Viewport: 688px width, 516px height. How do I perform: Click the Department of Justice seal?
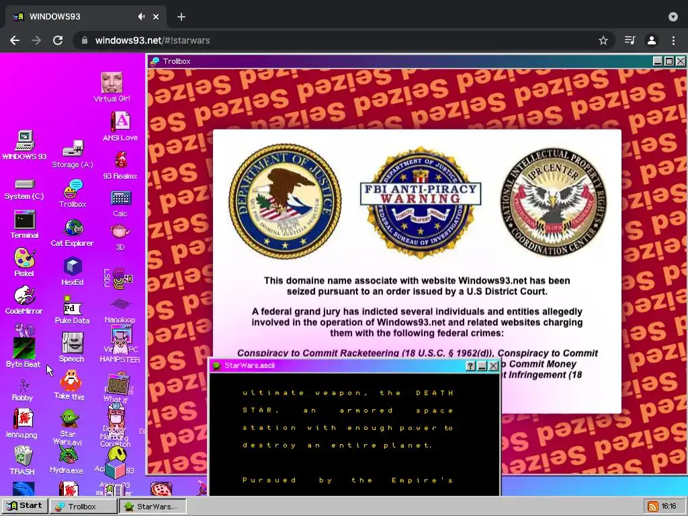tap(285, 201)
